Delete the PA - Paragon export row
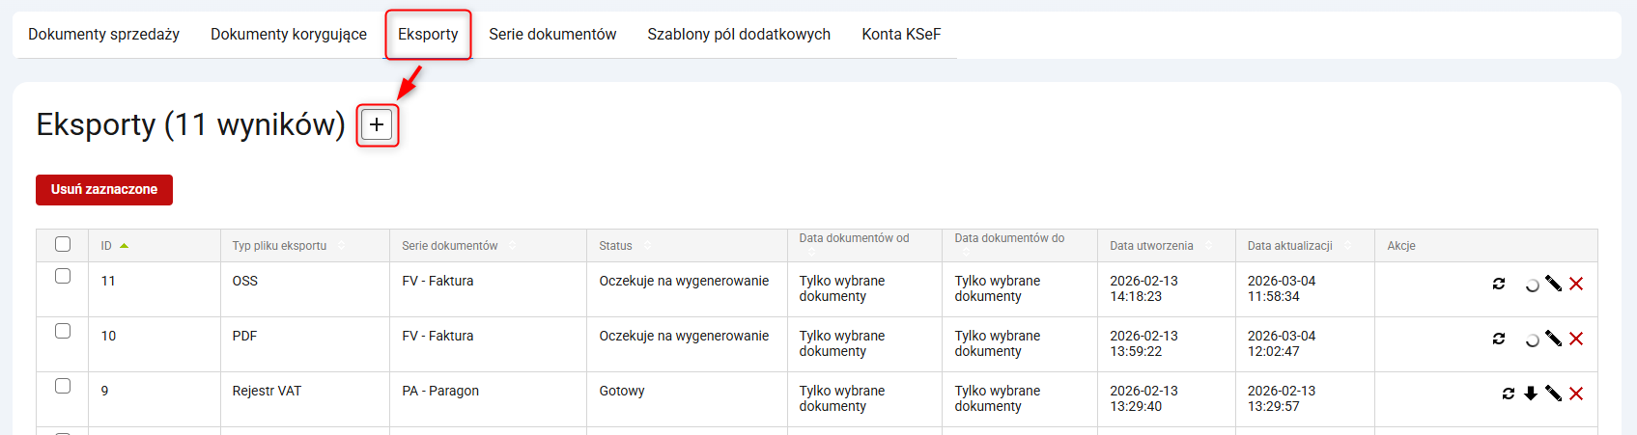The height and width of the screenshot is (435, 1637). pyautogui.click(x=1576, y=394)
